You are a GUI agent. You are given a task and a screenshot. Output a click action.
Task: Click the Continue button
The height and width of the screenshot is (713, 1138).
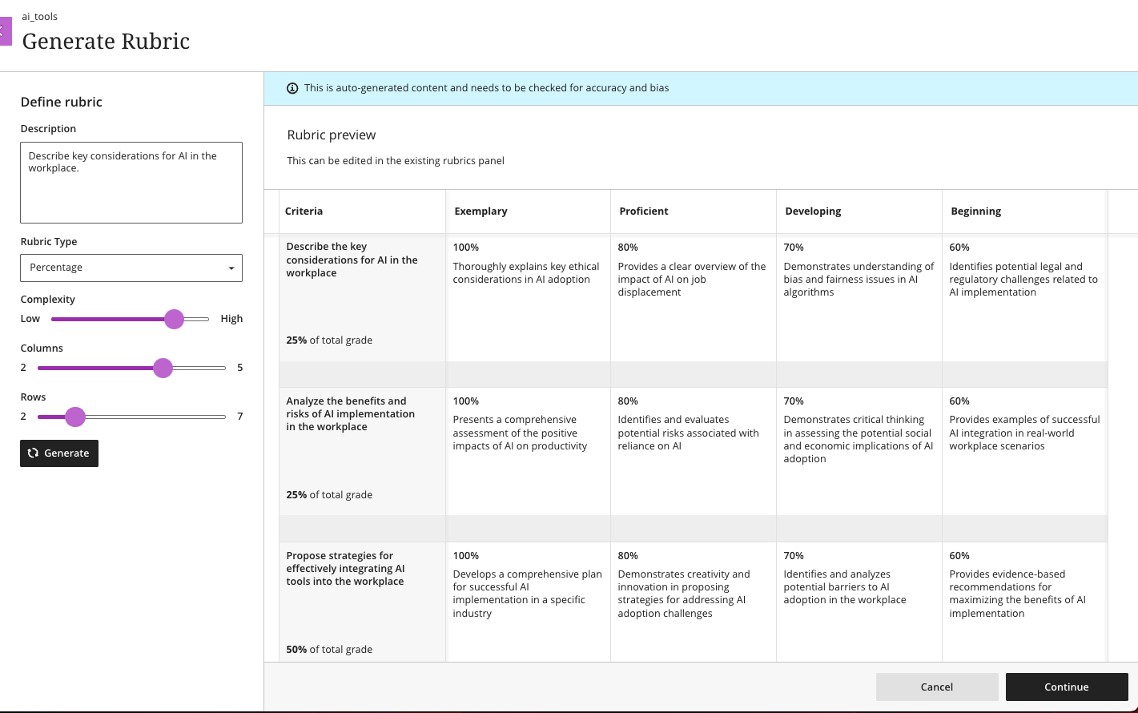1066,687
